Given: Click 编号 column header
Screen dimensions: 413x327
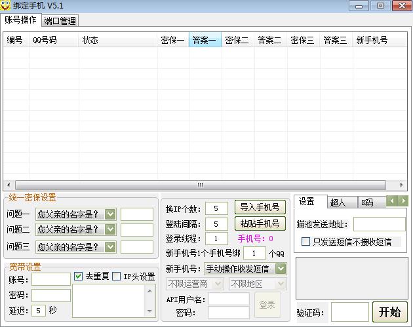Looking at the screenshot, I should [x=16, y=40].
